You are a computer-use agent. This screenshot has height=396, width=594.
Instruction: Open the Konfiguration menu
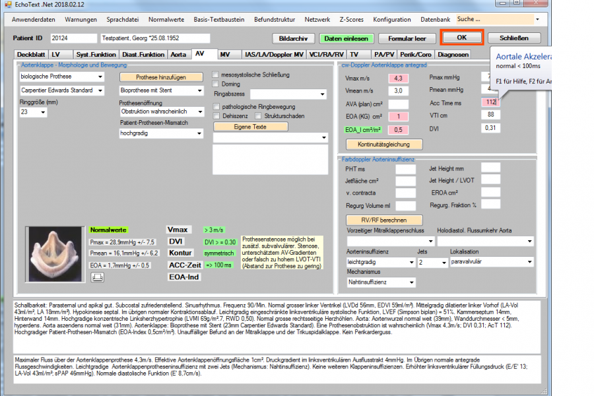(x=391, y=20)
